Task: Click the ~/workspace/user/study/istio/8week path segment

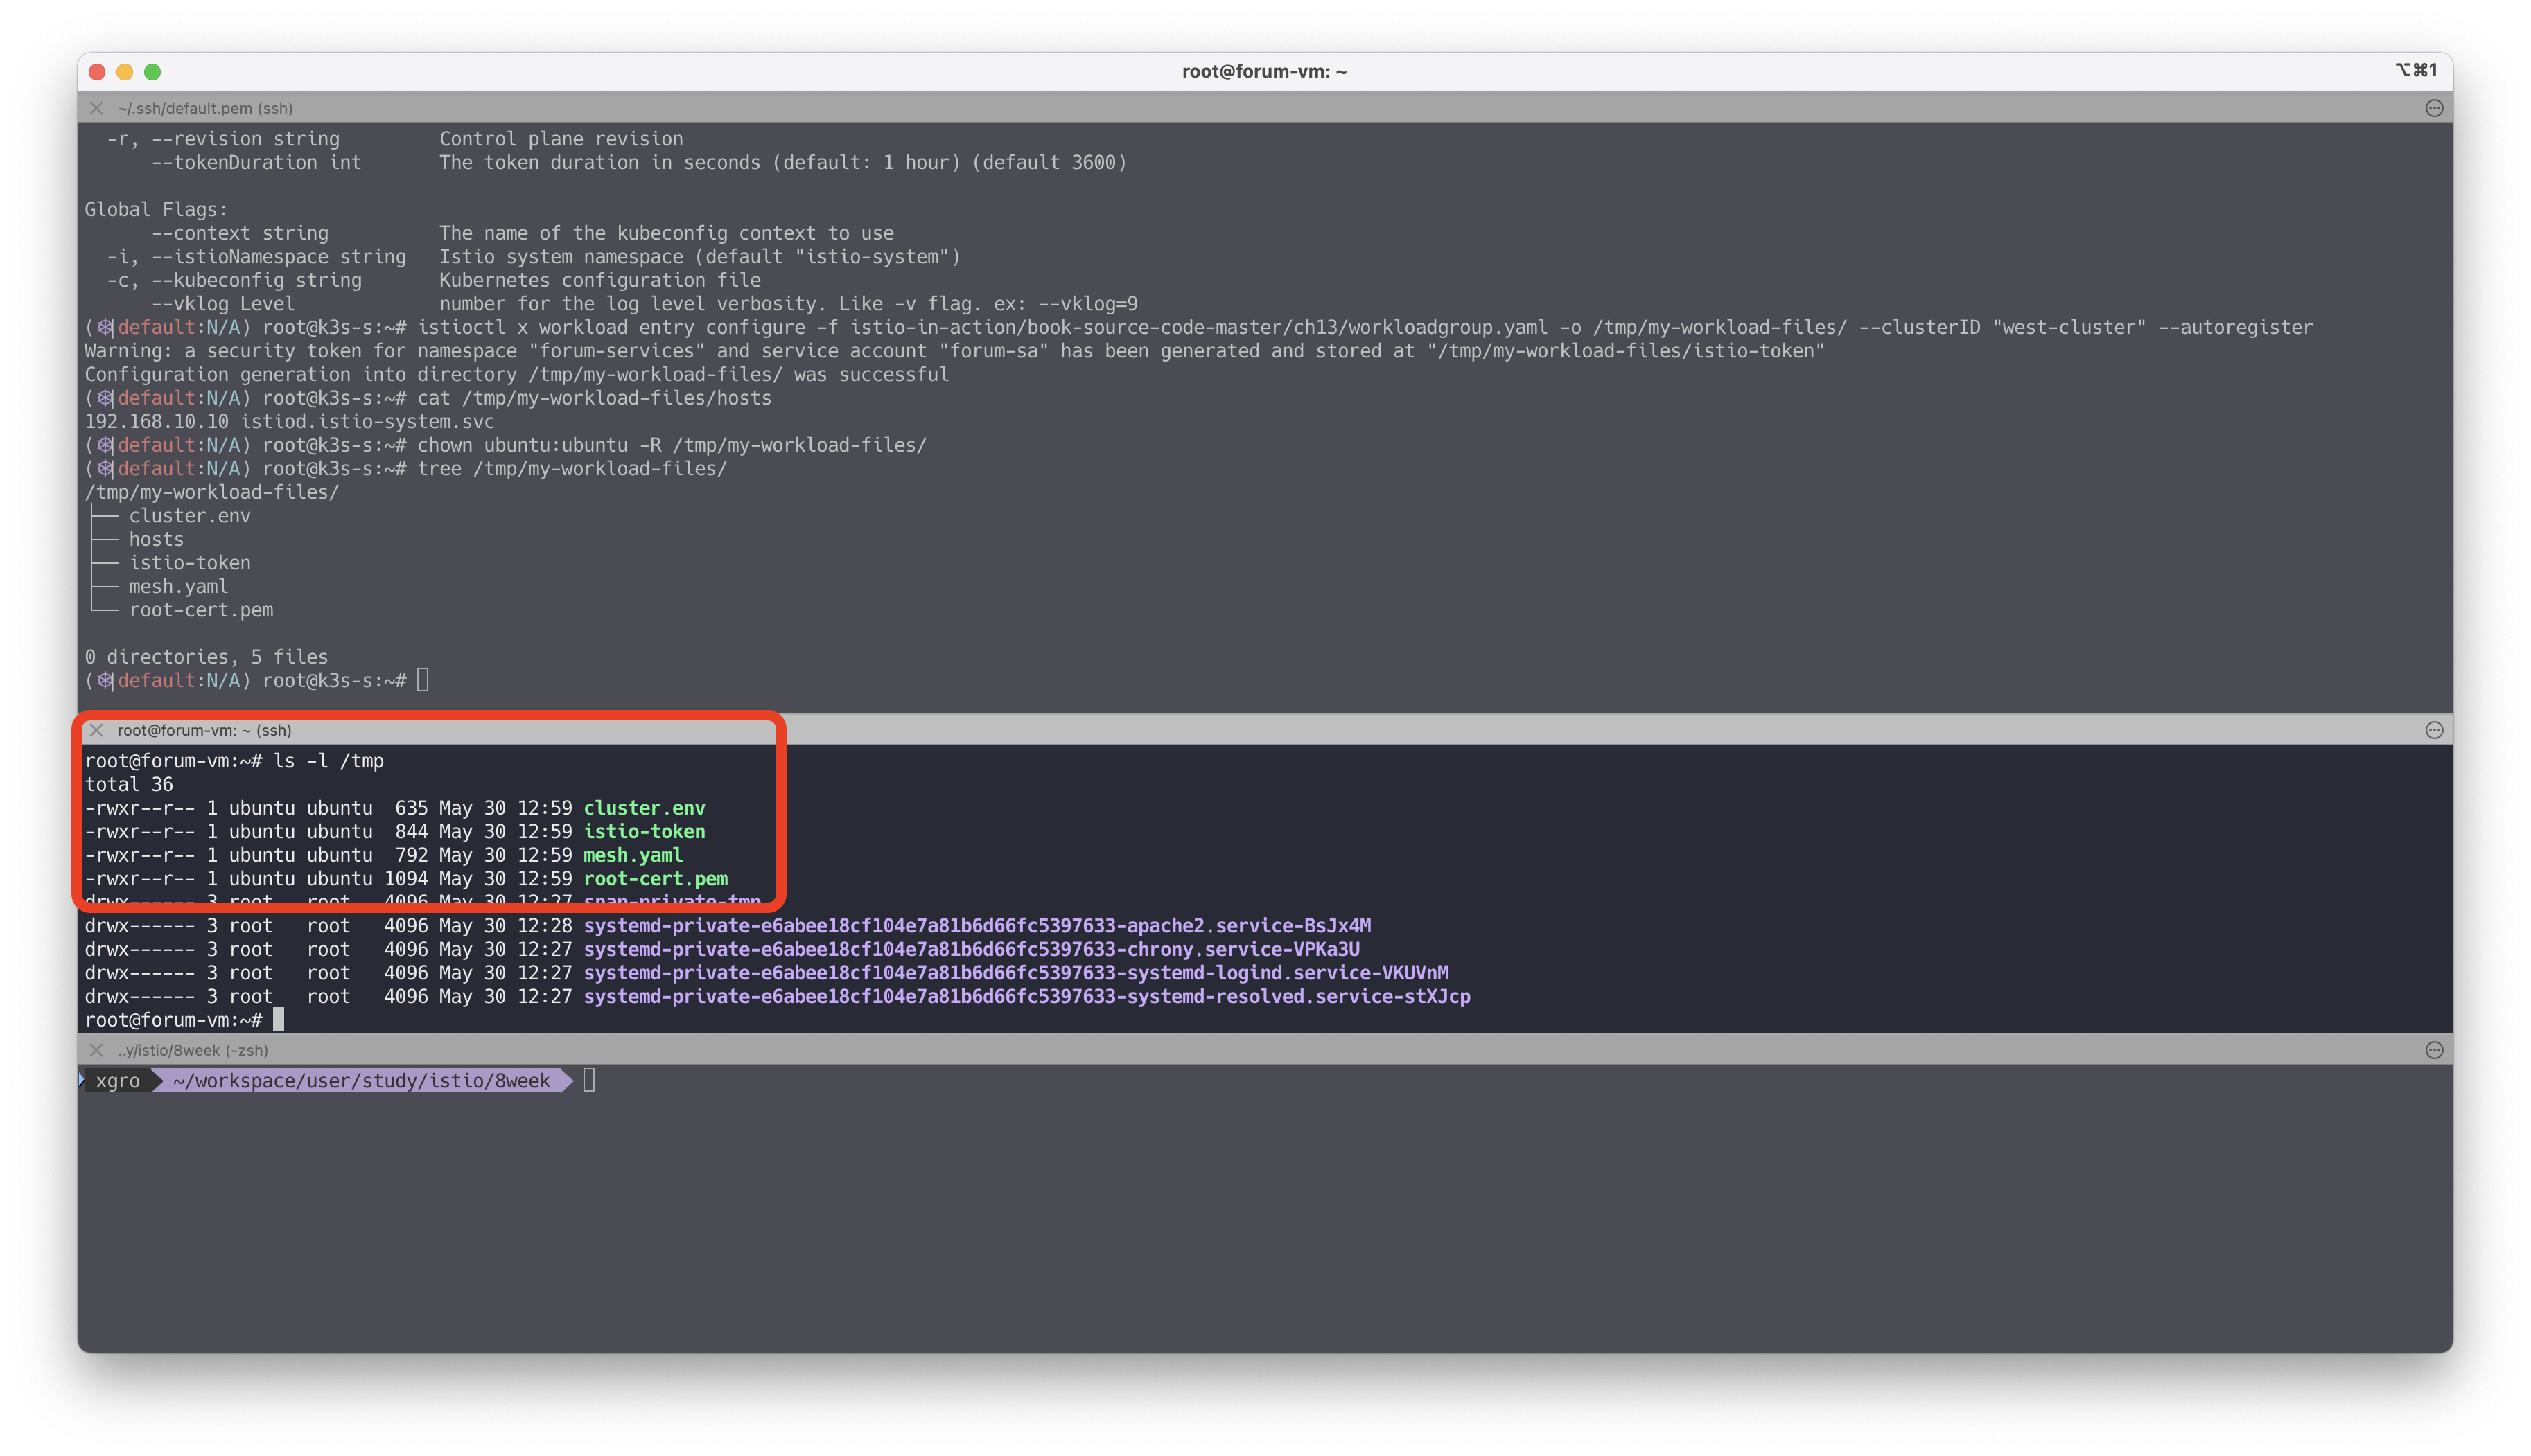Action: [x=361, y=1081]
